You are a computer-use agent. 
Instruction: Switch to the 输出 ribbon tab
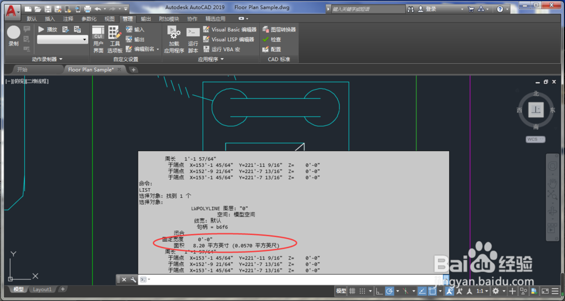pos(146,19)
